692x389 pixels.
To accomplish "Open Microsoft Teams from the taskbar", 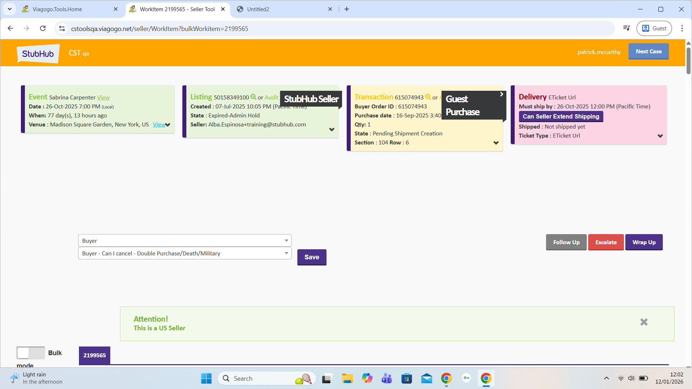I will click(387, 379).
